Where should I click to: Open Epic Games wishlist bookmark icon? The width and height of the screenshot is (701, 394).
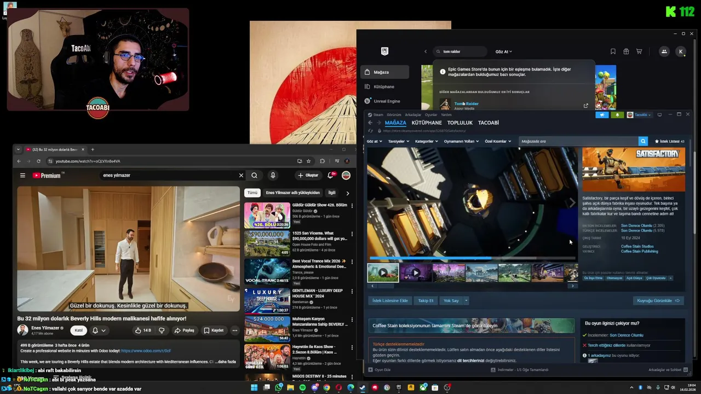[613, 51]
